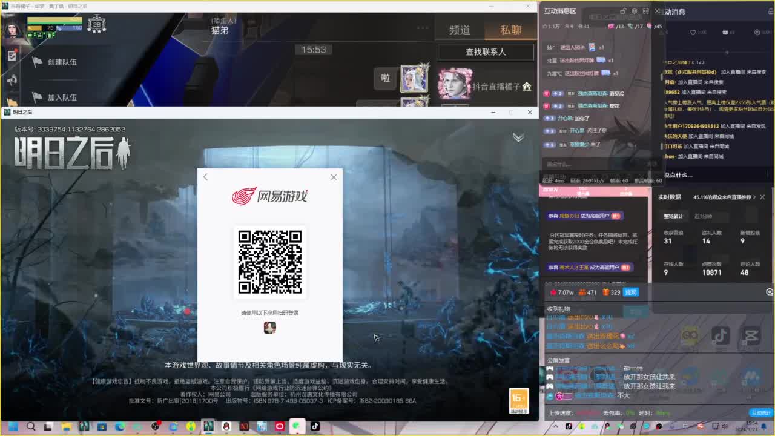Viewport: 775px width, 436px height.
Task: Click the game app icon below the QR prompt
Action: [x=270, y=328]
